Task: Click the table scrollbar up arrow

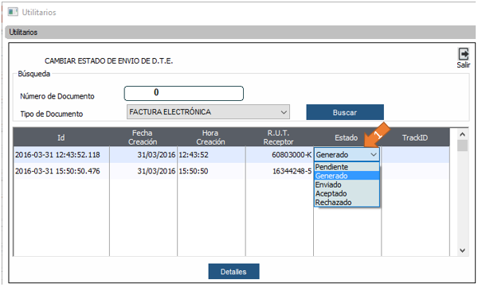Action: (x=462, y=134)
